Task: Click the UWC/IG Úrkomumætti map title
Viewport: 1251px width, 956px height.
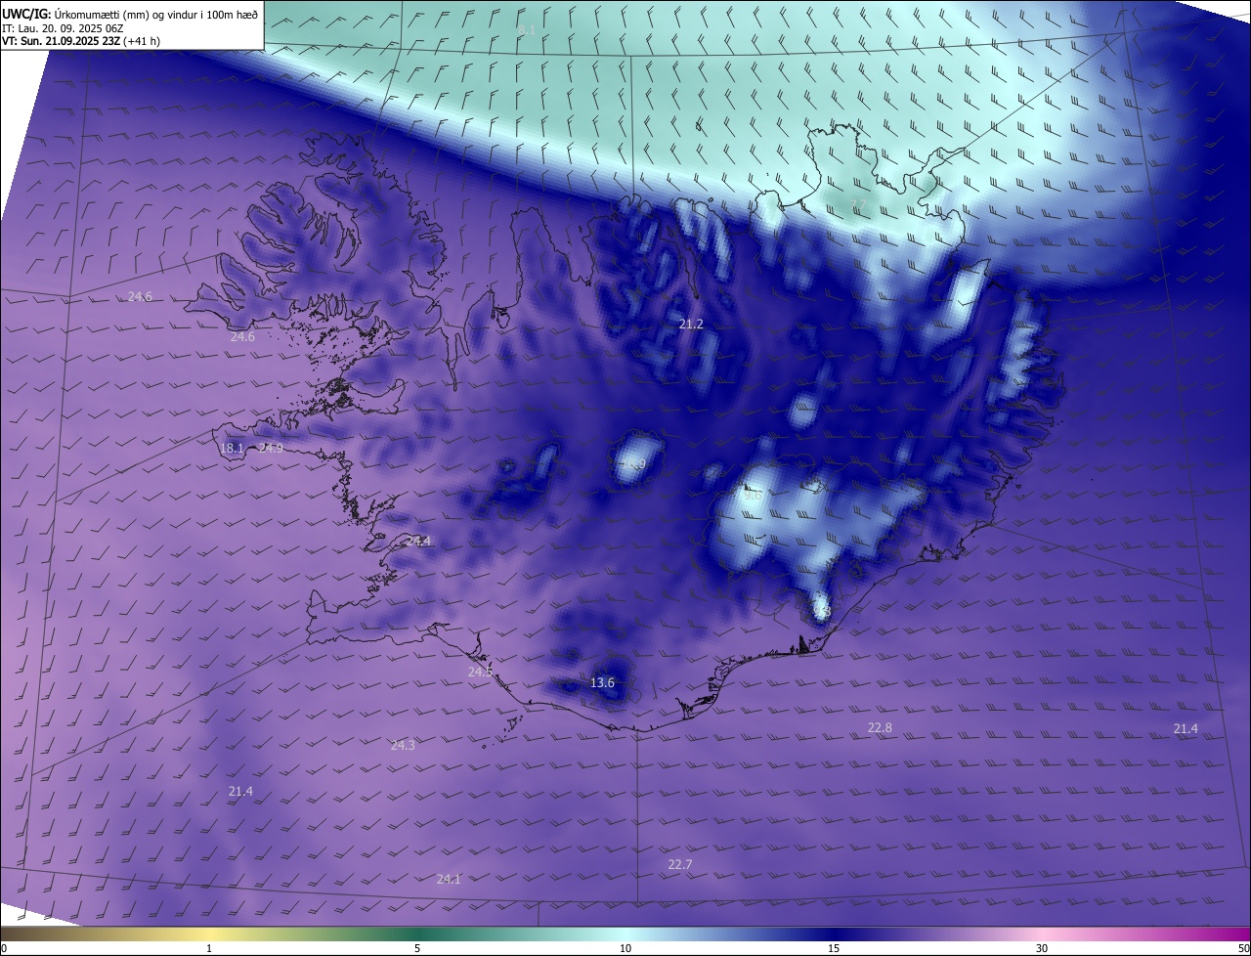Action: pos(130,14)
